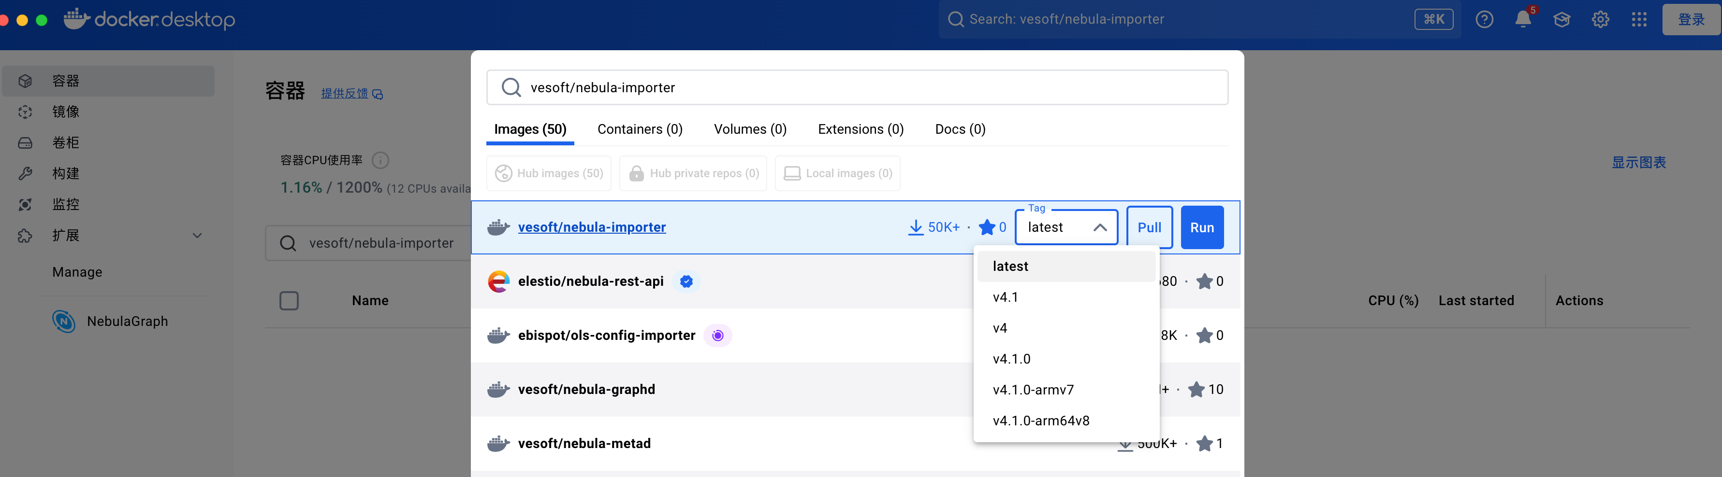Open the Volumes (卷柜) sidebar icon

[x=26, y=143]
